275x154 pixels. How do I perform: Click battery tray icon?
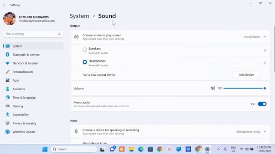coord(252,149)
